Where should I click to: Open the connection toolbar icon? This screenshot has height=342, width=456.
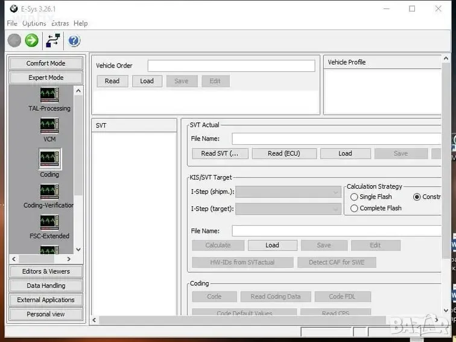[x=53, y=40]
